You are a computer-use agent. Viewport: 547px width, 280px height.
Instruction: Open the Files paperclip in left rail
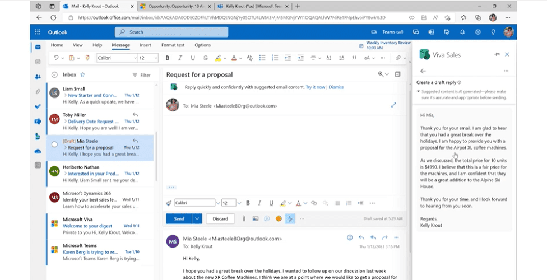38,92
